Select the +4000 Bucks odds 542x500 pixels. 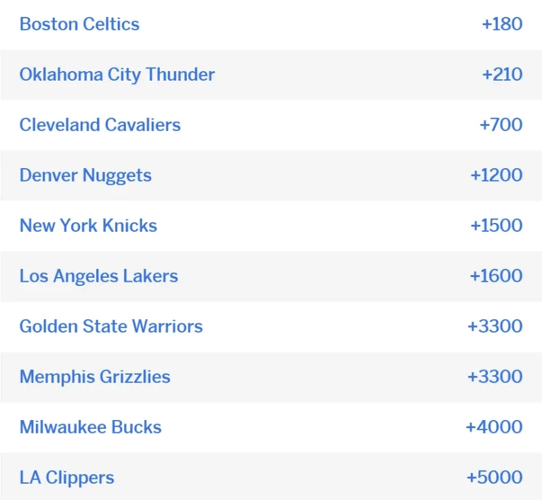[x=495, y=427]
